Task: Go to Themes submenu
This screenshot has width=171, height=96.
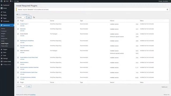Action: click(x=3, y=29)
